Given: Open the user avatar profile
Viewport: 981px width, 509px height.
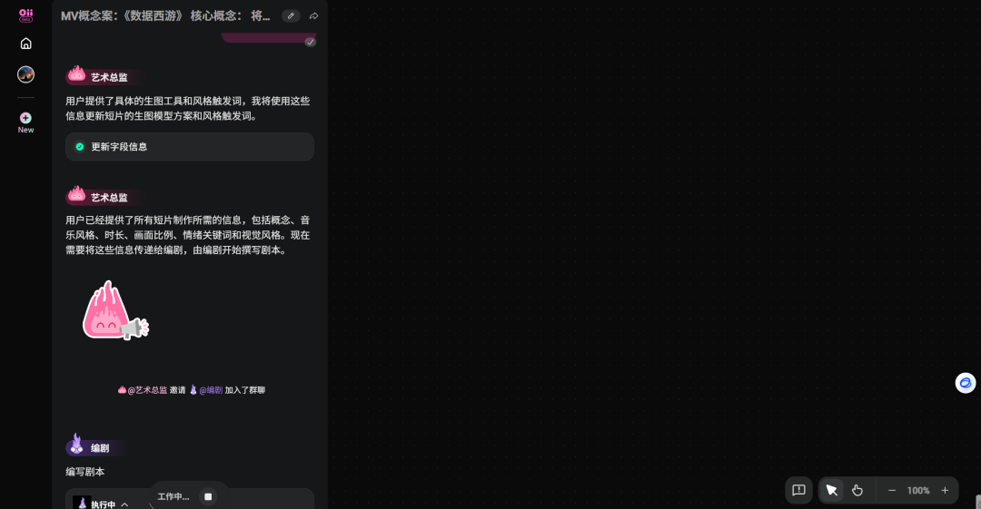Looking at the screenshot, I should tap(25, 74).
